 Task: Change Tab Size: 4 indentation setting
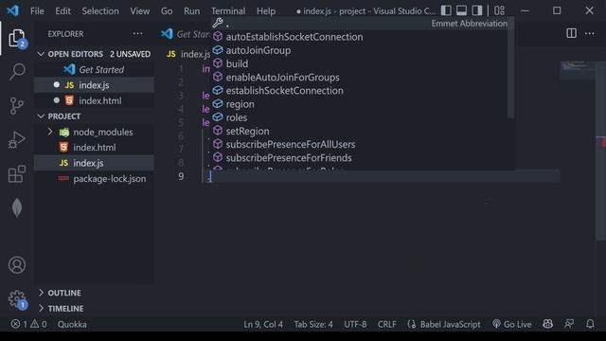point(313,324)
